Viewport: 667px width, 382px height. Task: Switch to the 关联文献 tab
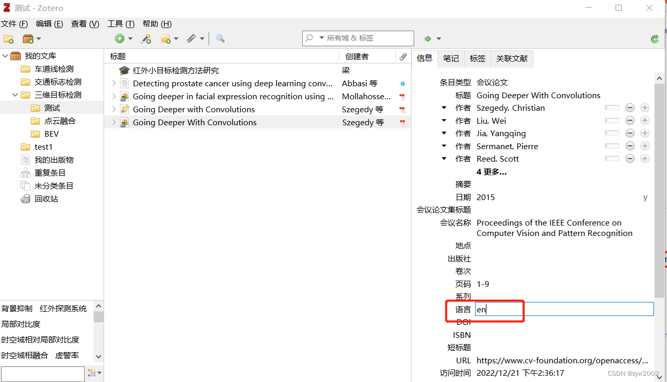coord(512,59)
